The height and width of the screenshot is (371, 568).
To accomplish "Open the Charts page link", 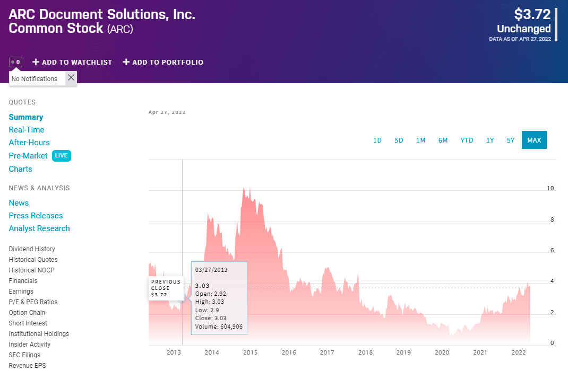I will point(20,169).
